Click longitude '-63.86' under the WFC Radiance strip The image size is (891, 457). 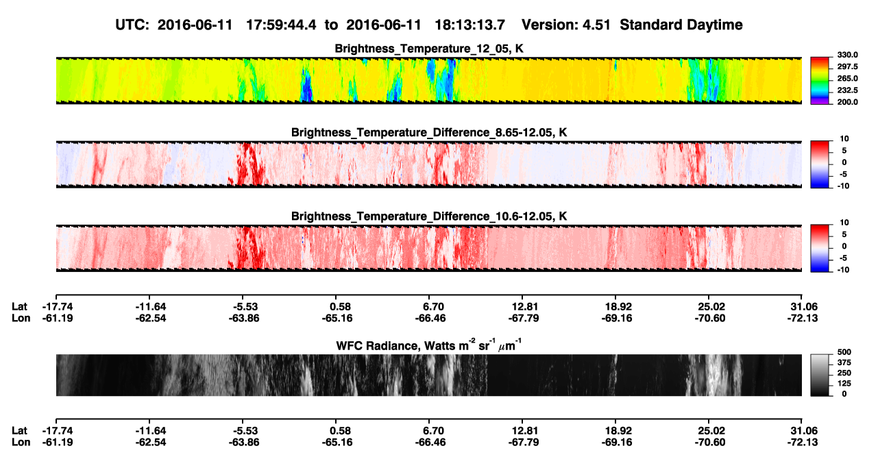pos(245,443)
